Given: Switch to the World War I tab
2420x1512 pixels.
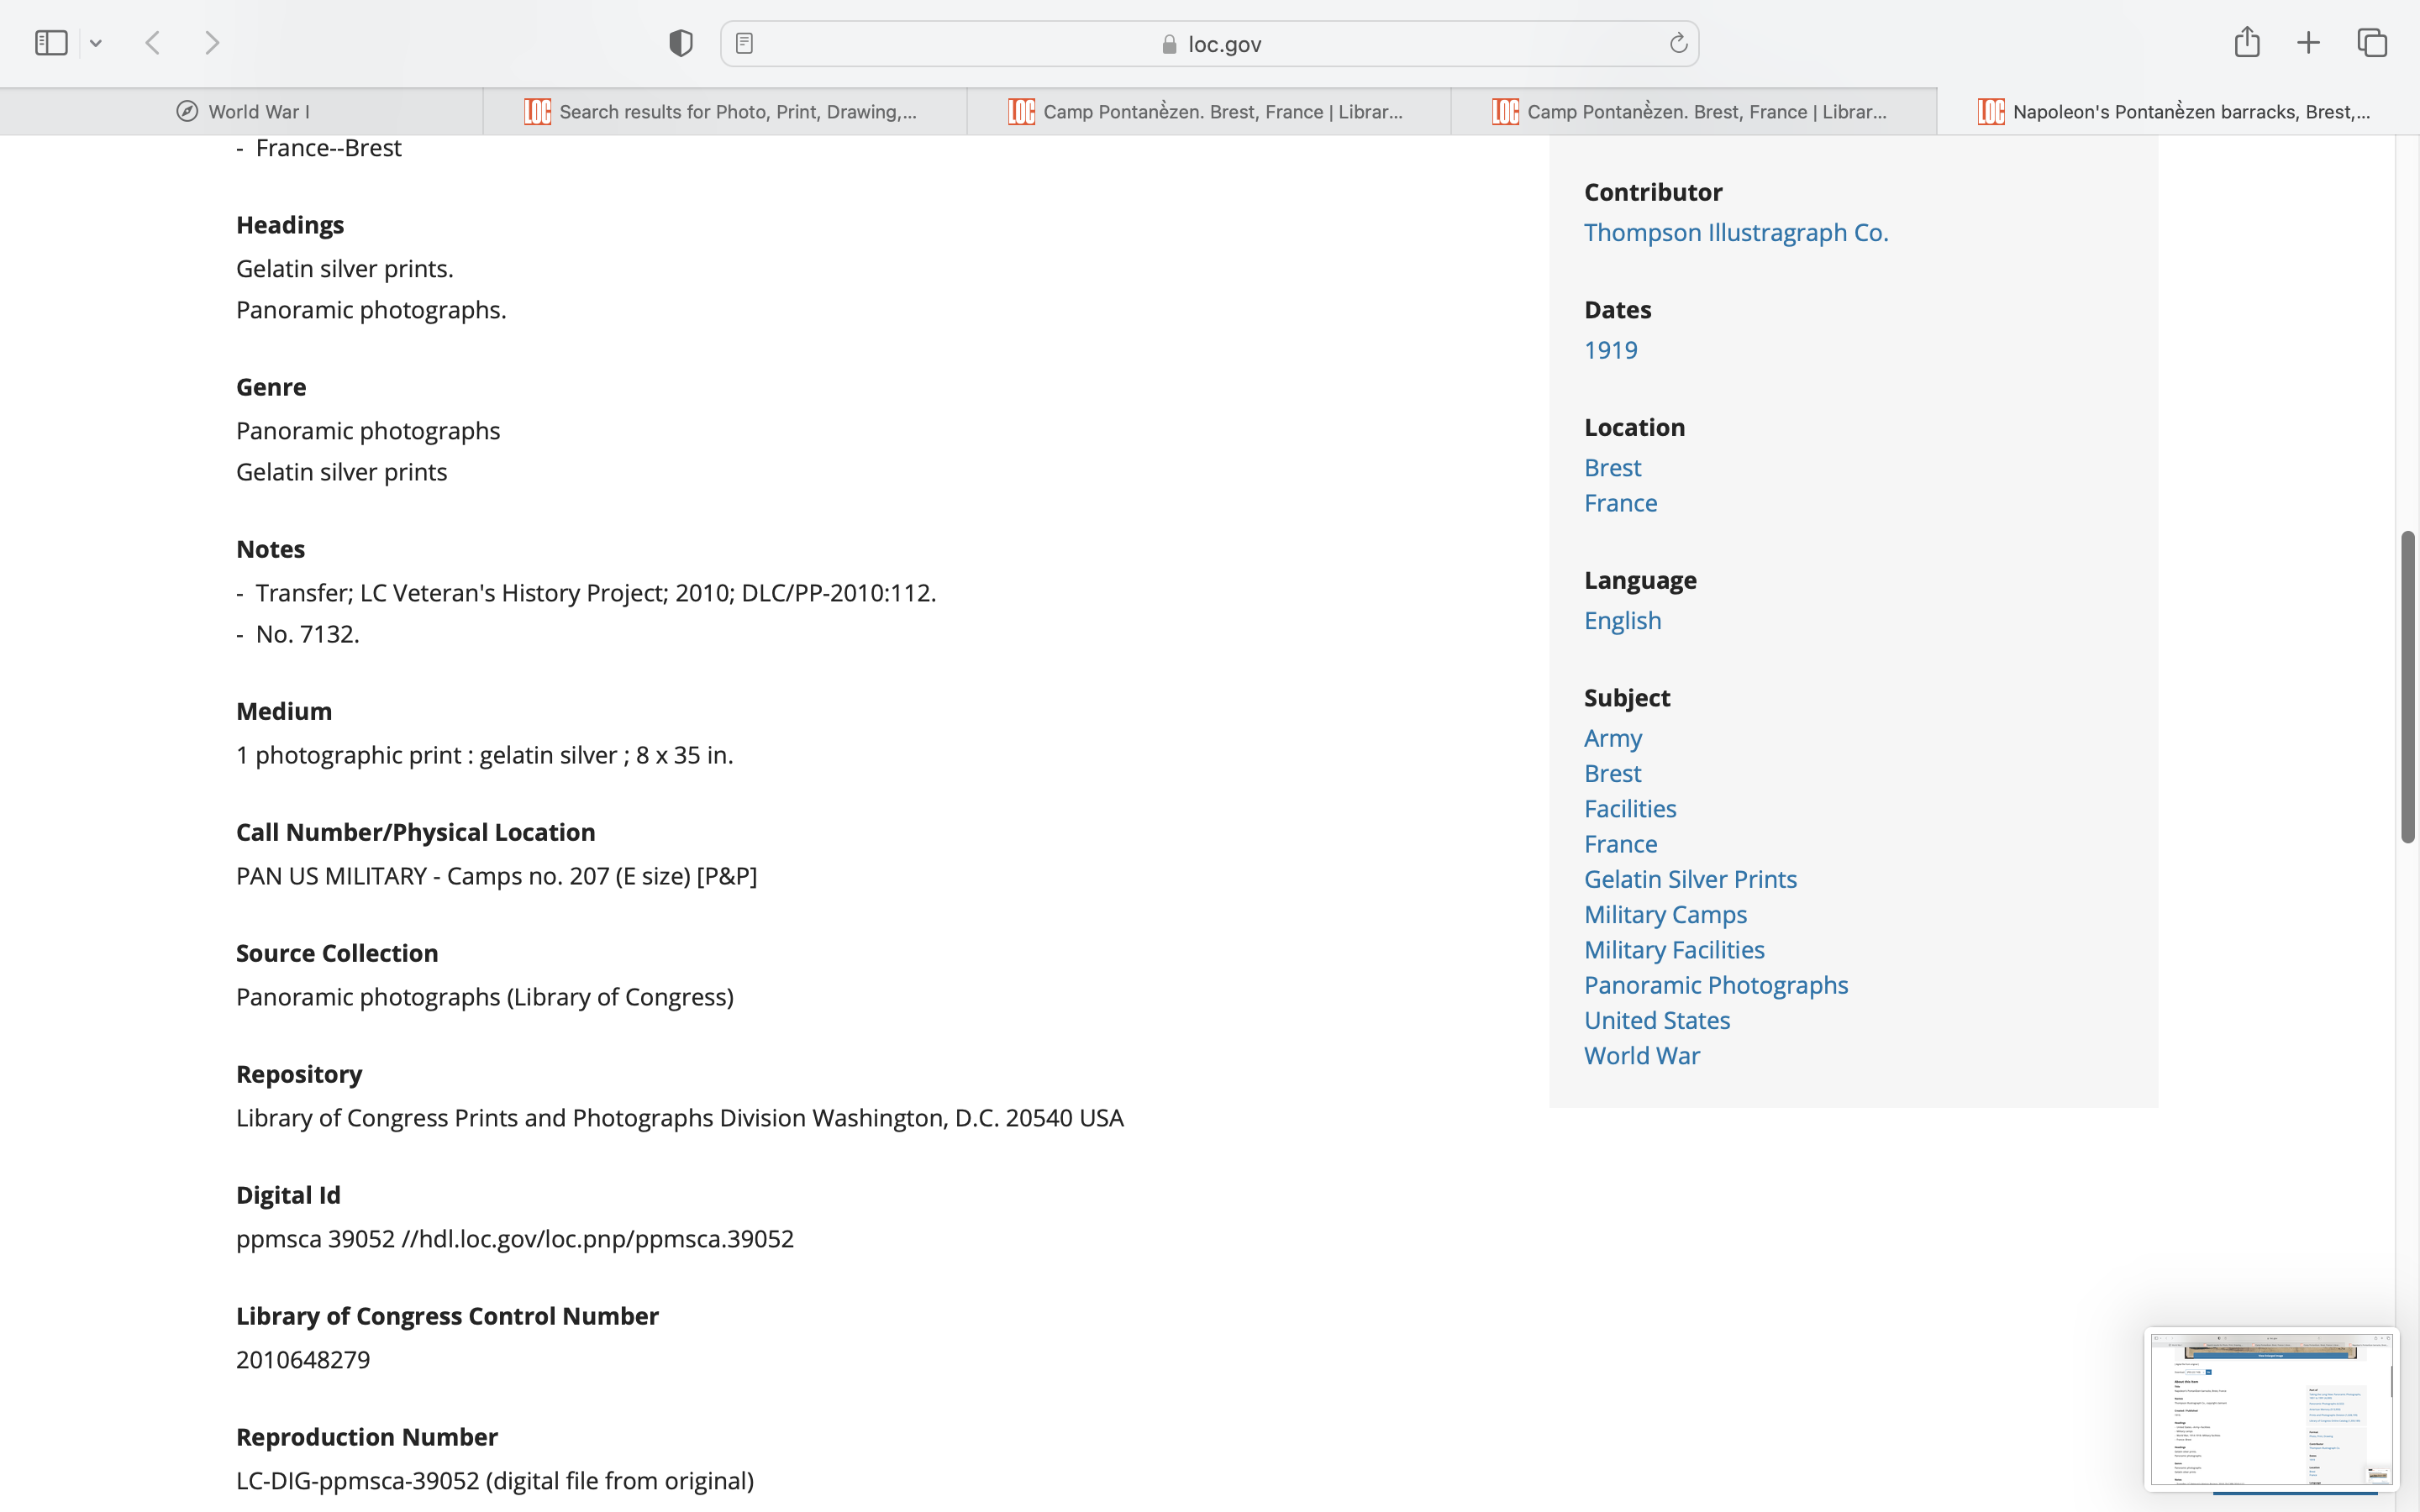Looking at the screenshot, I should 241,112.
